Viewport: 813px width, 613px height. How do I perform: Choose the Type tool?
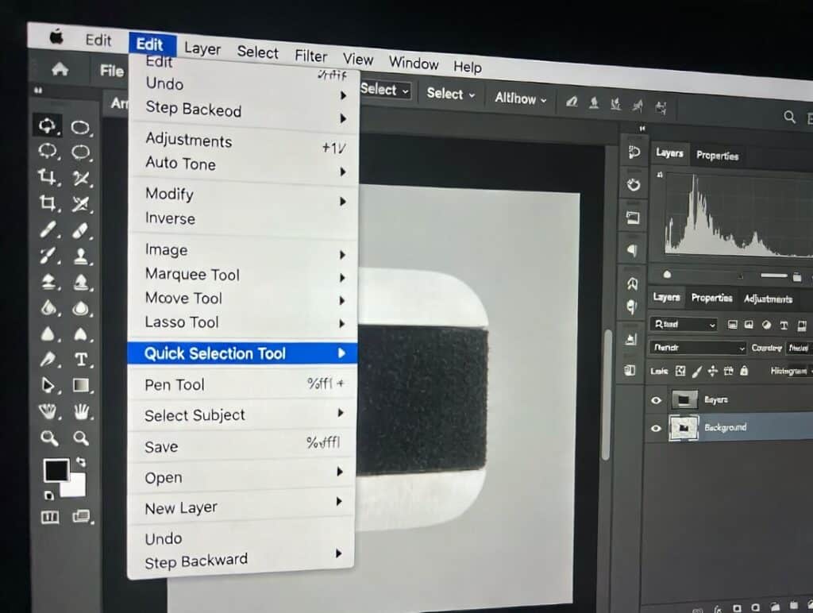click(82, 359)
